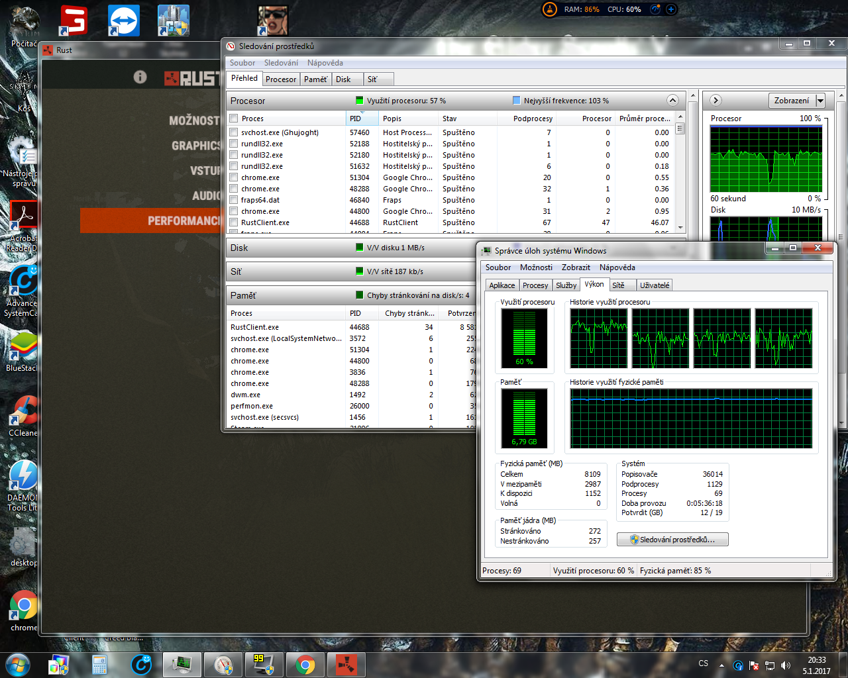Expand the graph pane arrow button
This screenshot has width=848, height=678.
pyautogui.click(x=715, y=101)
